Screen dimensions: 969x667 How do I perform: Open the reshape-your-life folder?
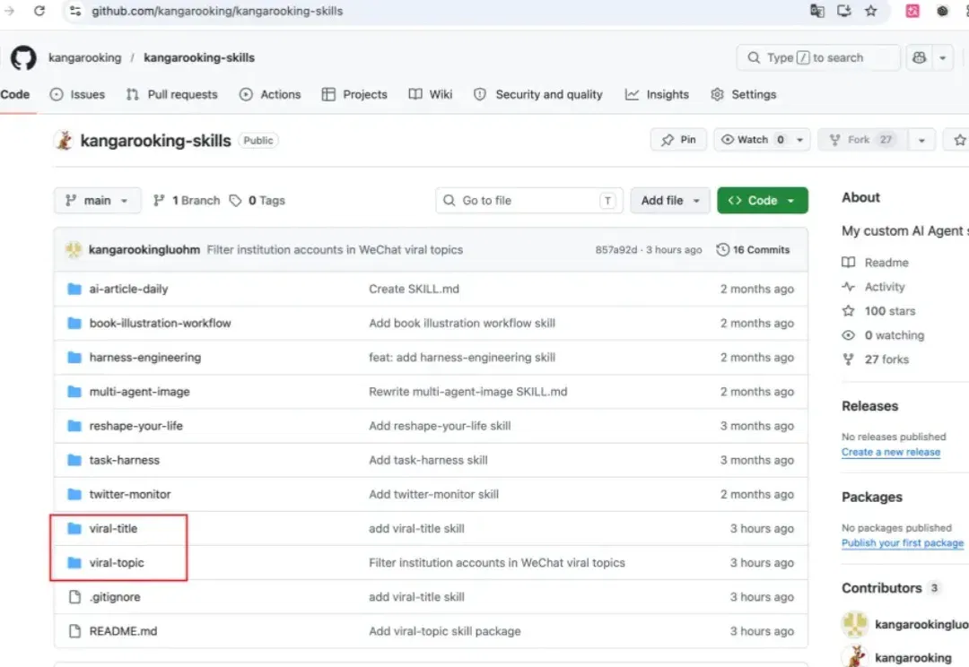pos(136,426)
